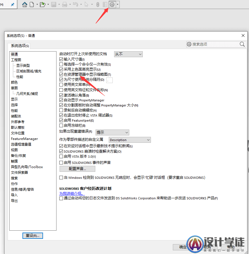Select 工程图 in the options tree
249x254 pixels.
pyautogui.click(x=16, y=60)
